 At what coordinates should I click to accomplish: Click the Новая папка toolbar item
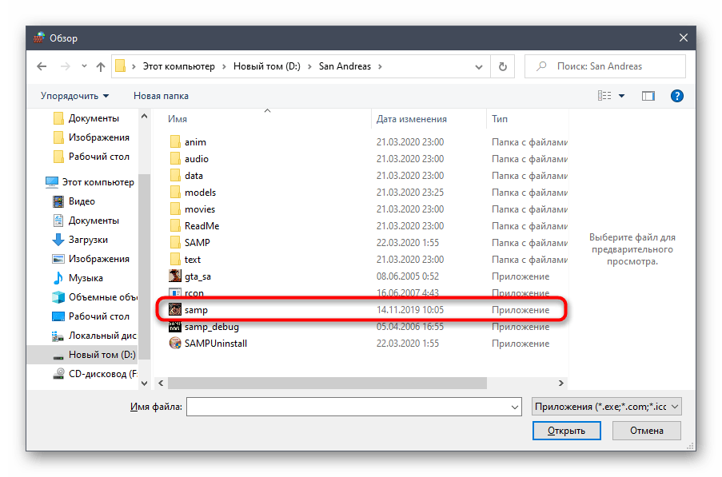pos(161,96)
